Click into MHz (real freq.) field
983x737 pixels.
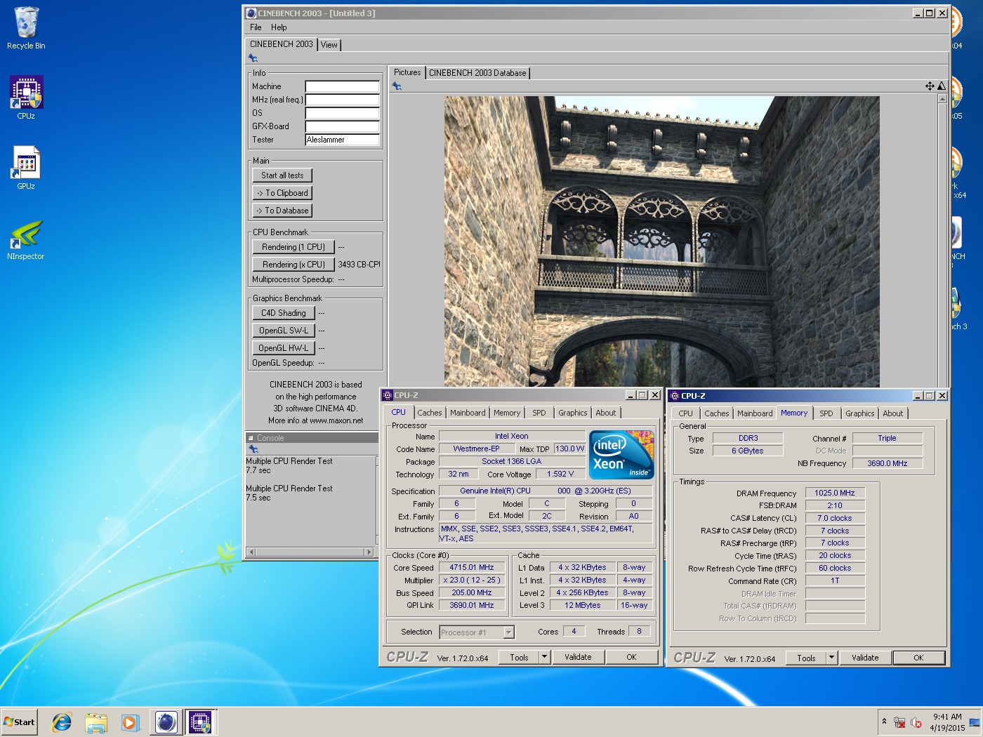pos(343,100)
